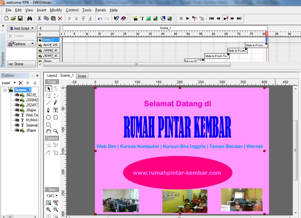Step forward one frame button

[232, 18]
